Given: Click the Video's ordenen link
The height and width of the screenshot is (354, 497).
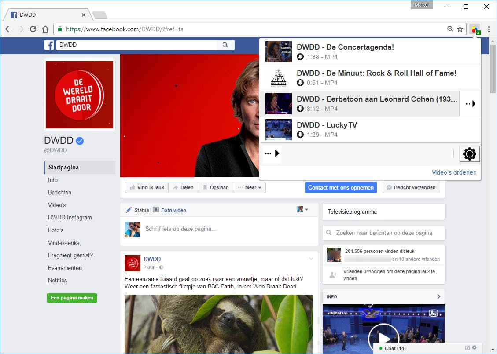Looking at the screenshot, I should pyautogui.click(x=454, y=172).
